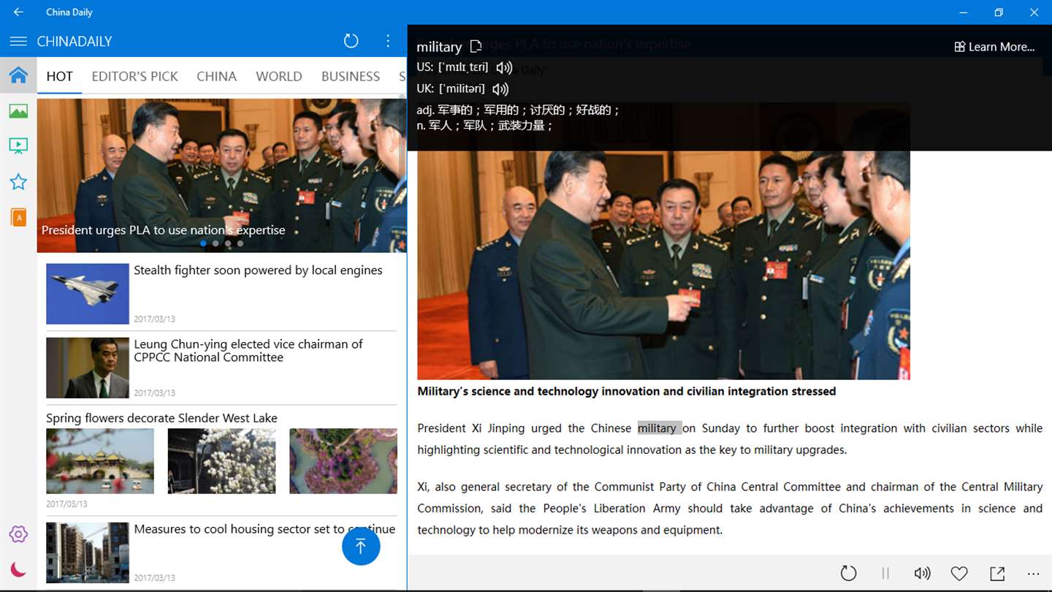Open the header more options menu
Viewport: 1052px width, 592px height.
[388, 41]
